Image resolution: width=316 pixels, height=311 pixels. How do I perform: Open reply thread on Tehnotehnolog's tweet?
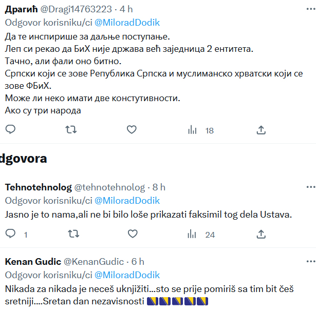(x=16, y=234)
